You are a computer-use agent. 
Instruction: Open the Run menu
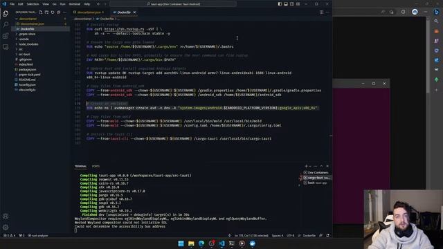(62, 4)
